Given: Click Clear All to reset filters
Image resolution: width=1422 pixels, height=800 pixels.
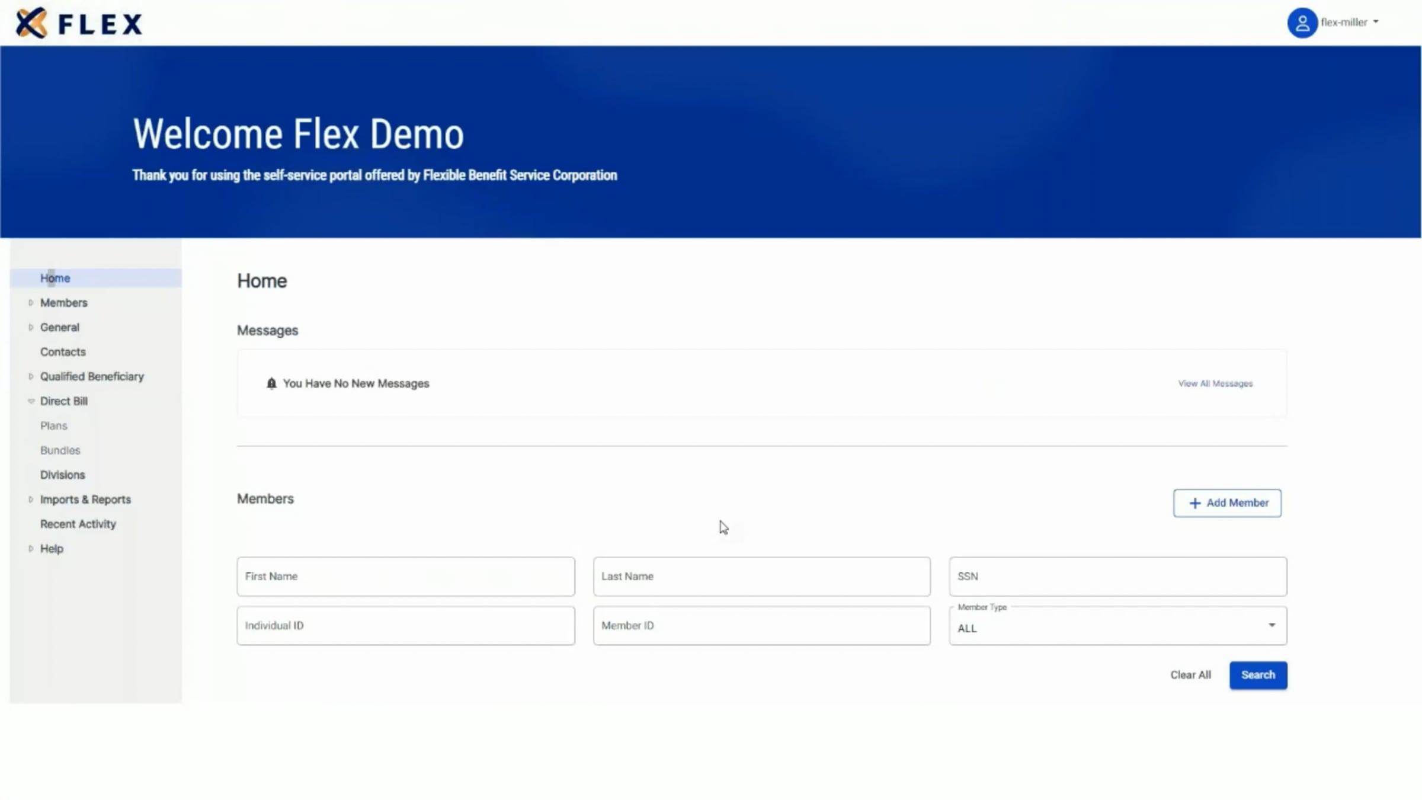Looking at the screenshot, I should [x=1190, y=675].
